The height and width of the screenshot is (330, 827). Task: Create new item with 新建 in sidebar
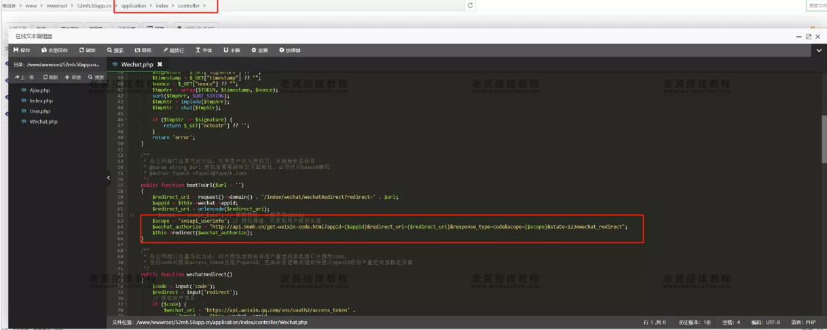(73, 77)
